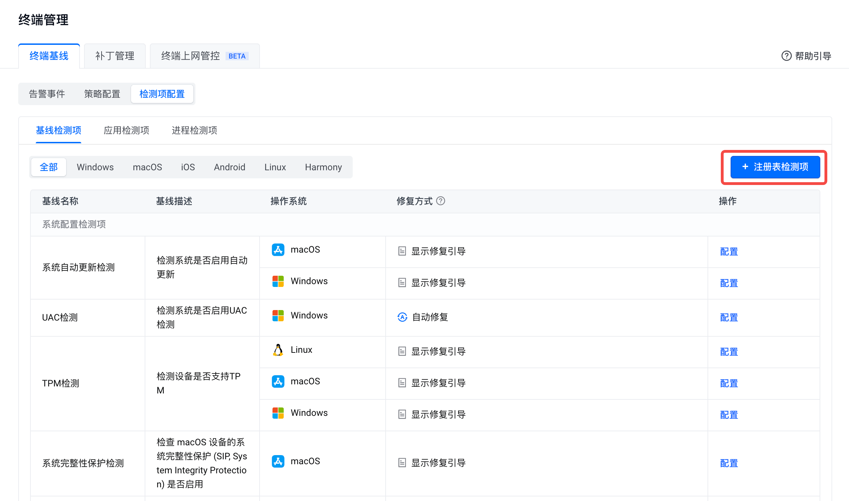
Task: Switch to the 补丁管理 tab
Action: click(115, 56)
